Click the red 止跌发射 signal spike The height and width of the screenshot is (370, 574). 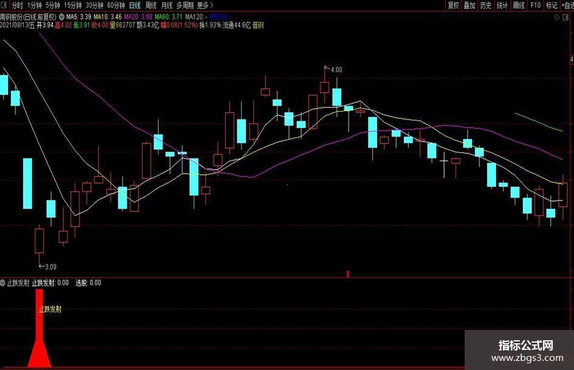[39, 328]
